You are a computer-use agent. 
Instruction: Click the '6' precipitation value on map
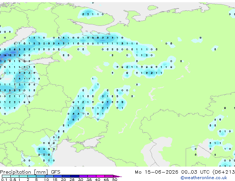tap(73, 120)
